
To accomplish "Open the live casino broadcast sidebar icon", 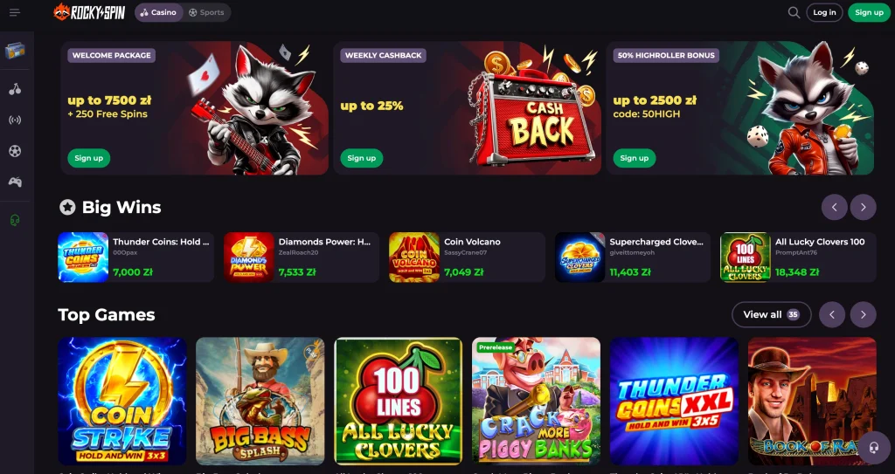I will click(15, 120).
